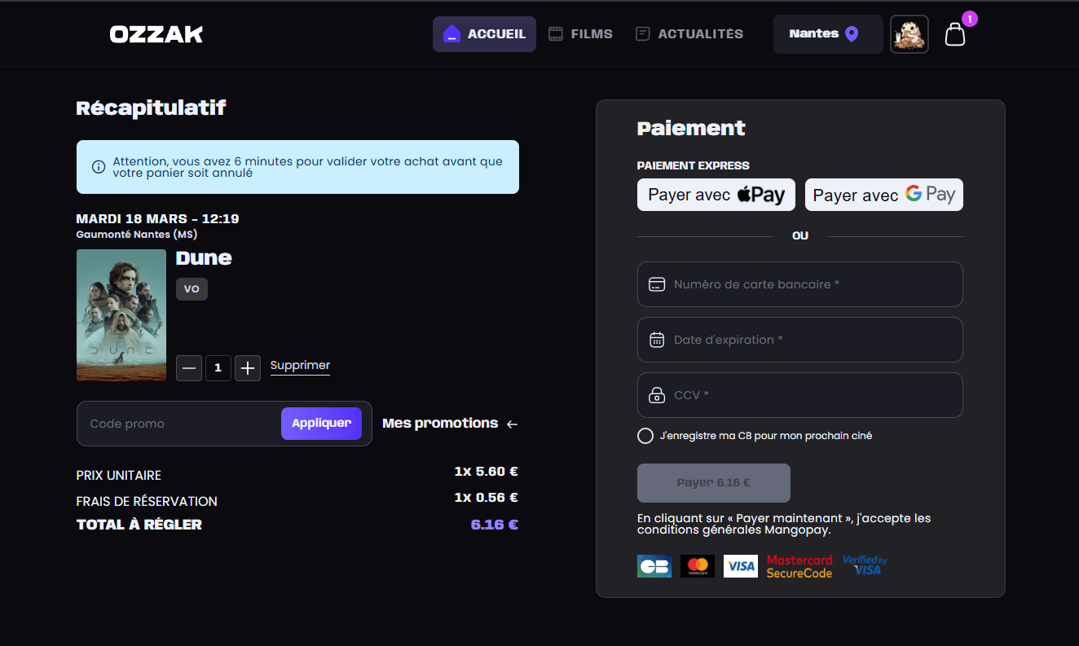Click the Mastercard logo
This screenshot has height=646, width=1079.
698,566
